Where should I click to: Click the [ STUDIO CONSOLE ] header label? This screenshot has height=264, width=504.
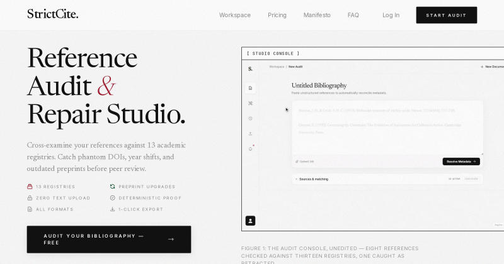click(x=273, y=53)
